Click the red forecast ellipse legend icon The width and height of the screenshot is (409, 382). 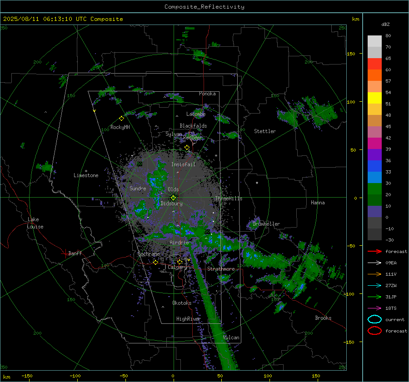pyautogui.click(x=374, y=331)
